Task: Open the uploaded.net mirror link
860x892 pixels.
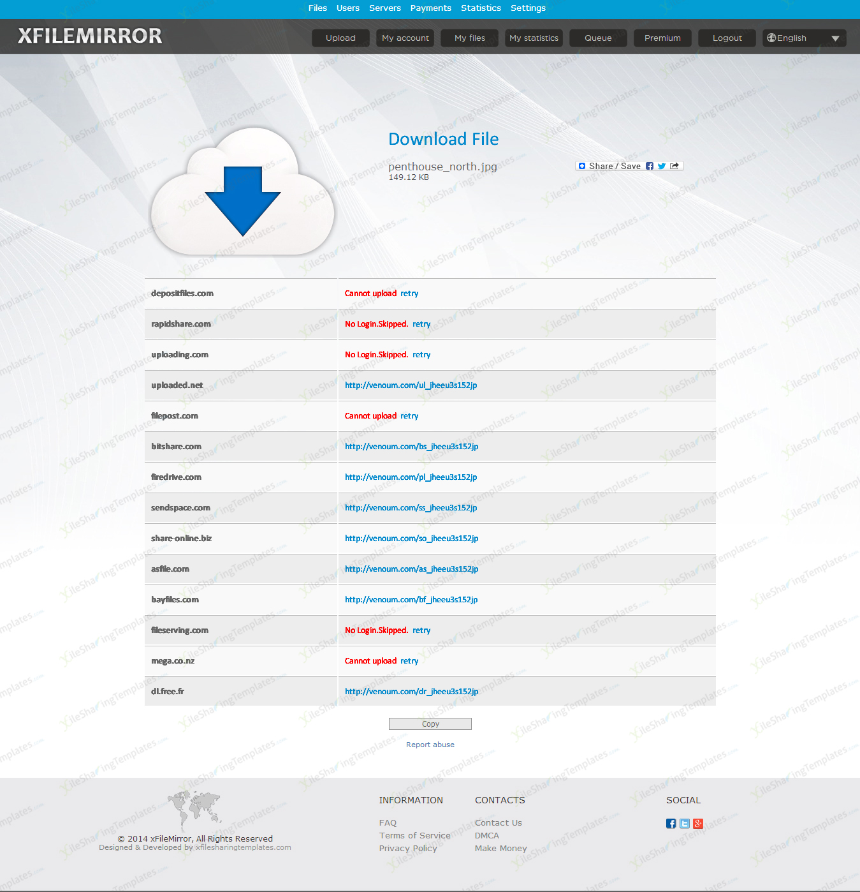Action: pos(411,385)
